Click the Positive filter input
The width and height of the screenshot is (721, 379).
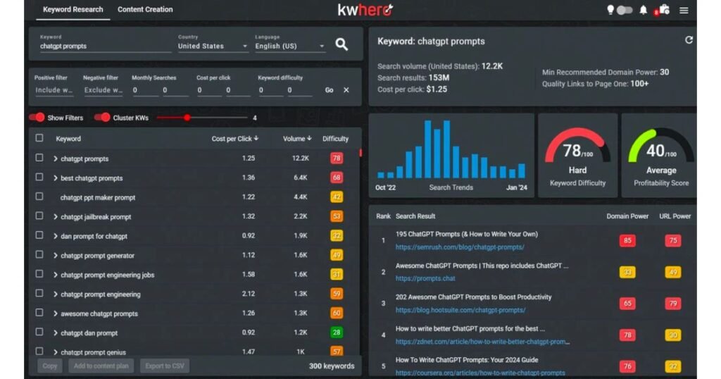click(x=54, y=90)
